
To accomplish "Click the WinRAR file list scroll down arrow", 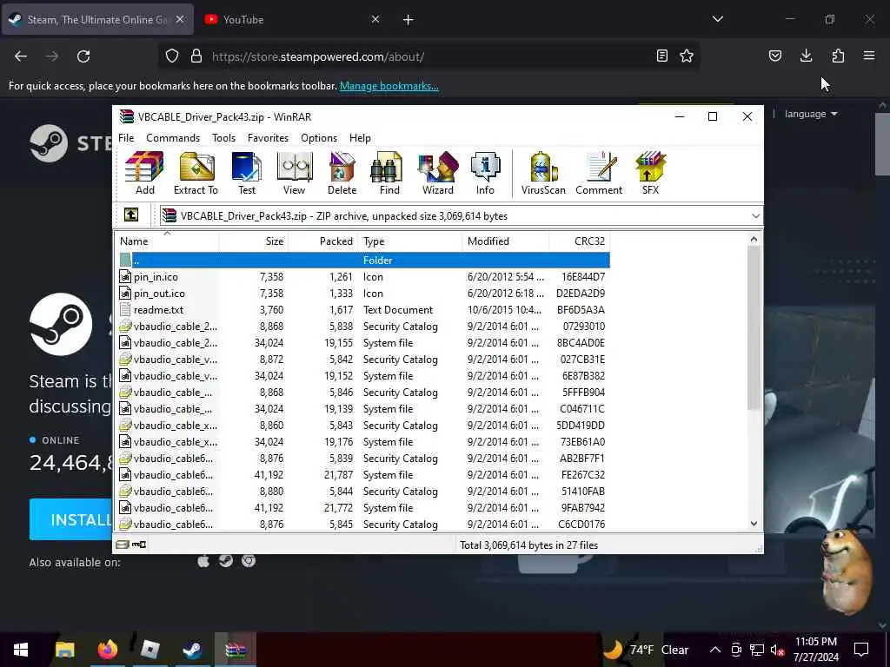I will (x=754, y=524).
